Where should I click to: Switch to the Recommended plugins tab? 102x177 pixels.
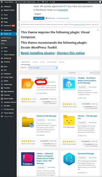click(x=52, y=62)
